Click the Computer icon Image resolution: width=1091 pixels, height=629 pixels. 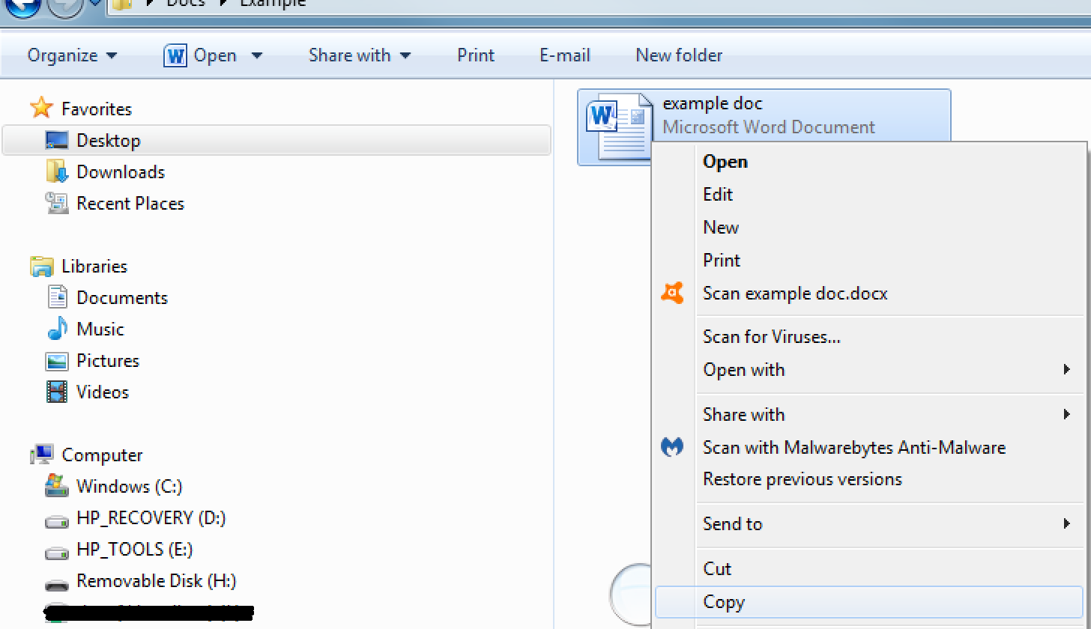pos(42,454)
